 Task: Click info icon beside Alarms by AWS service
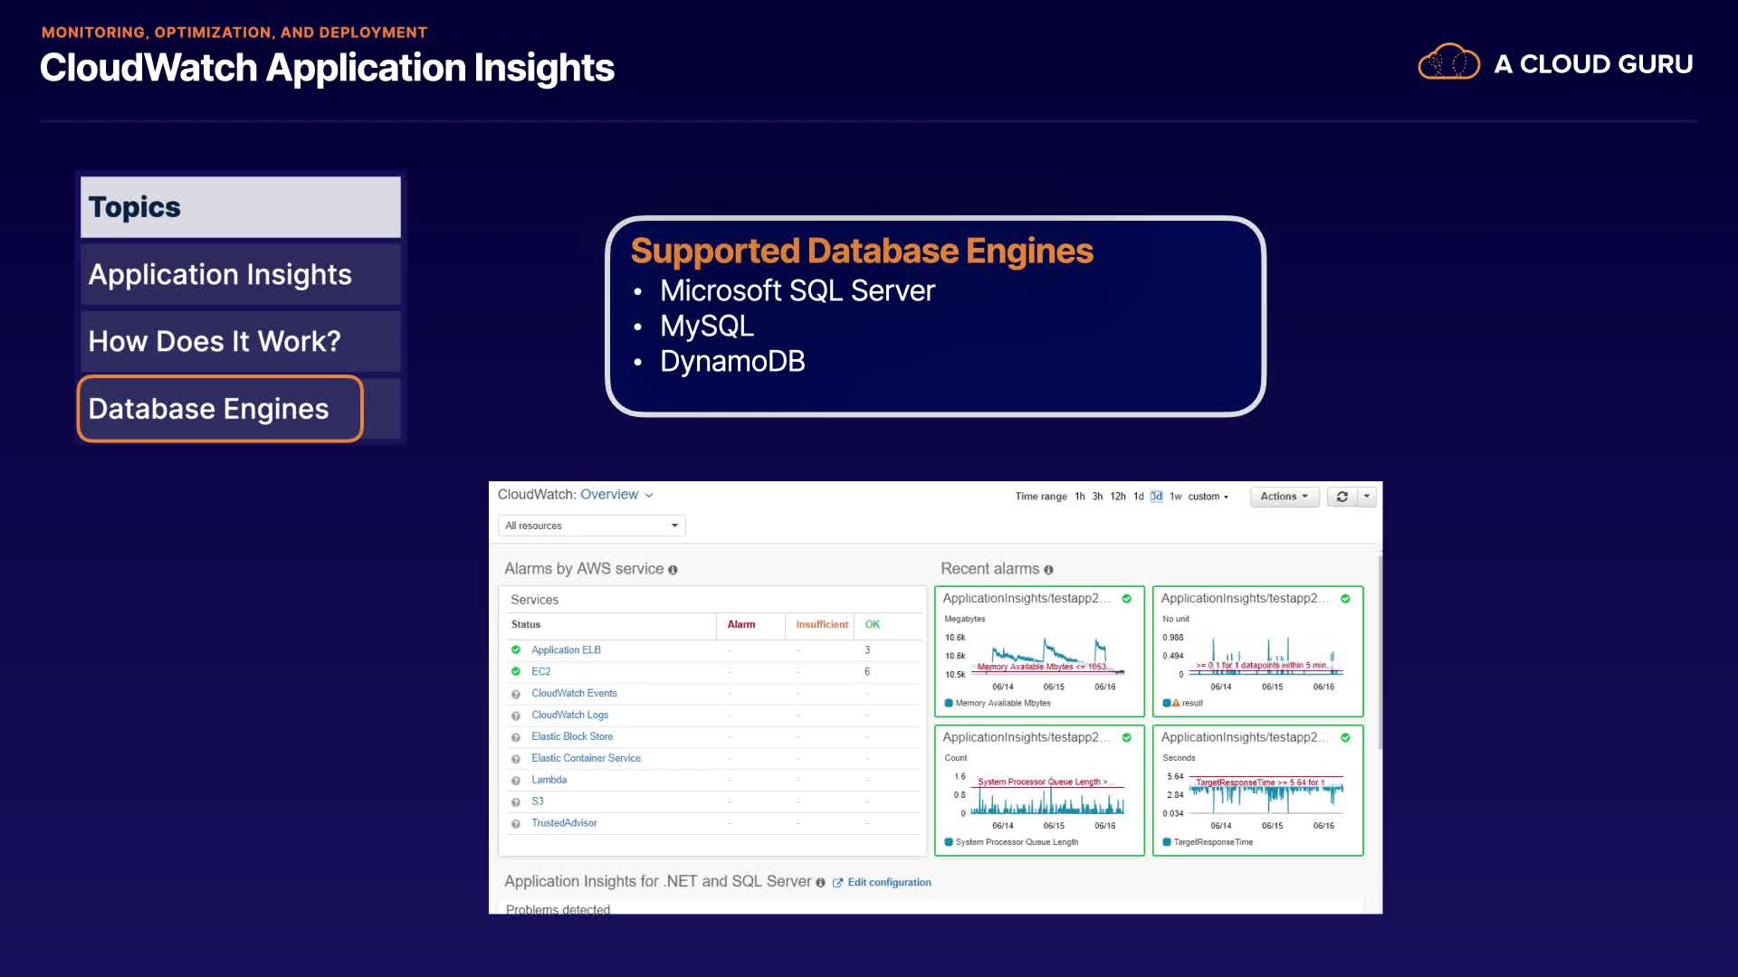pyautogui.click(x=673, y=570)
